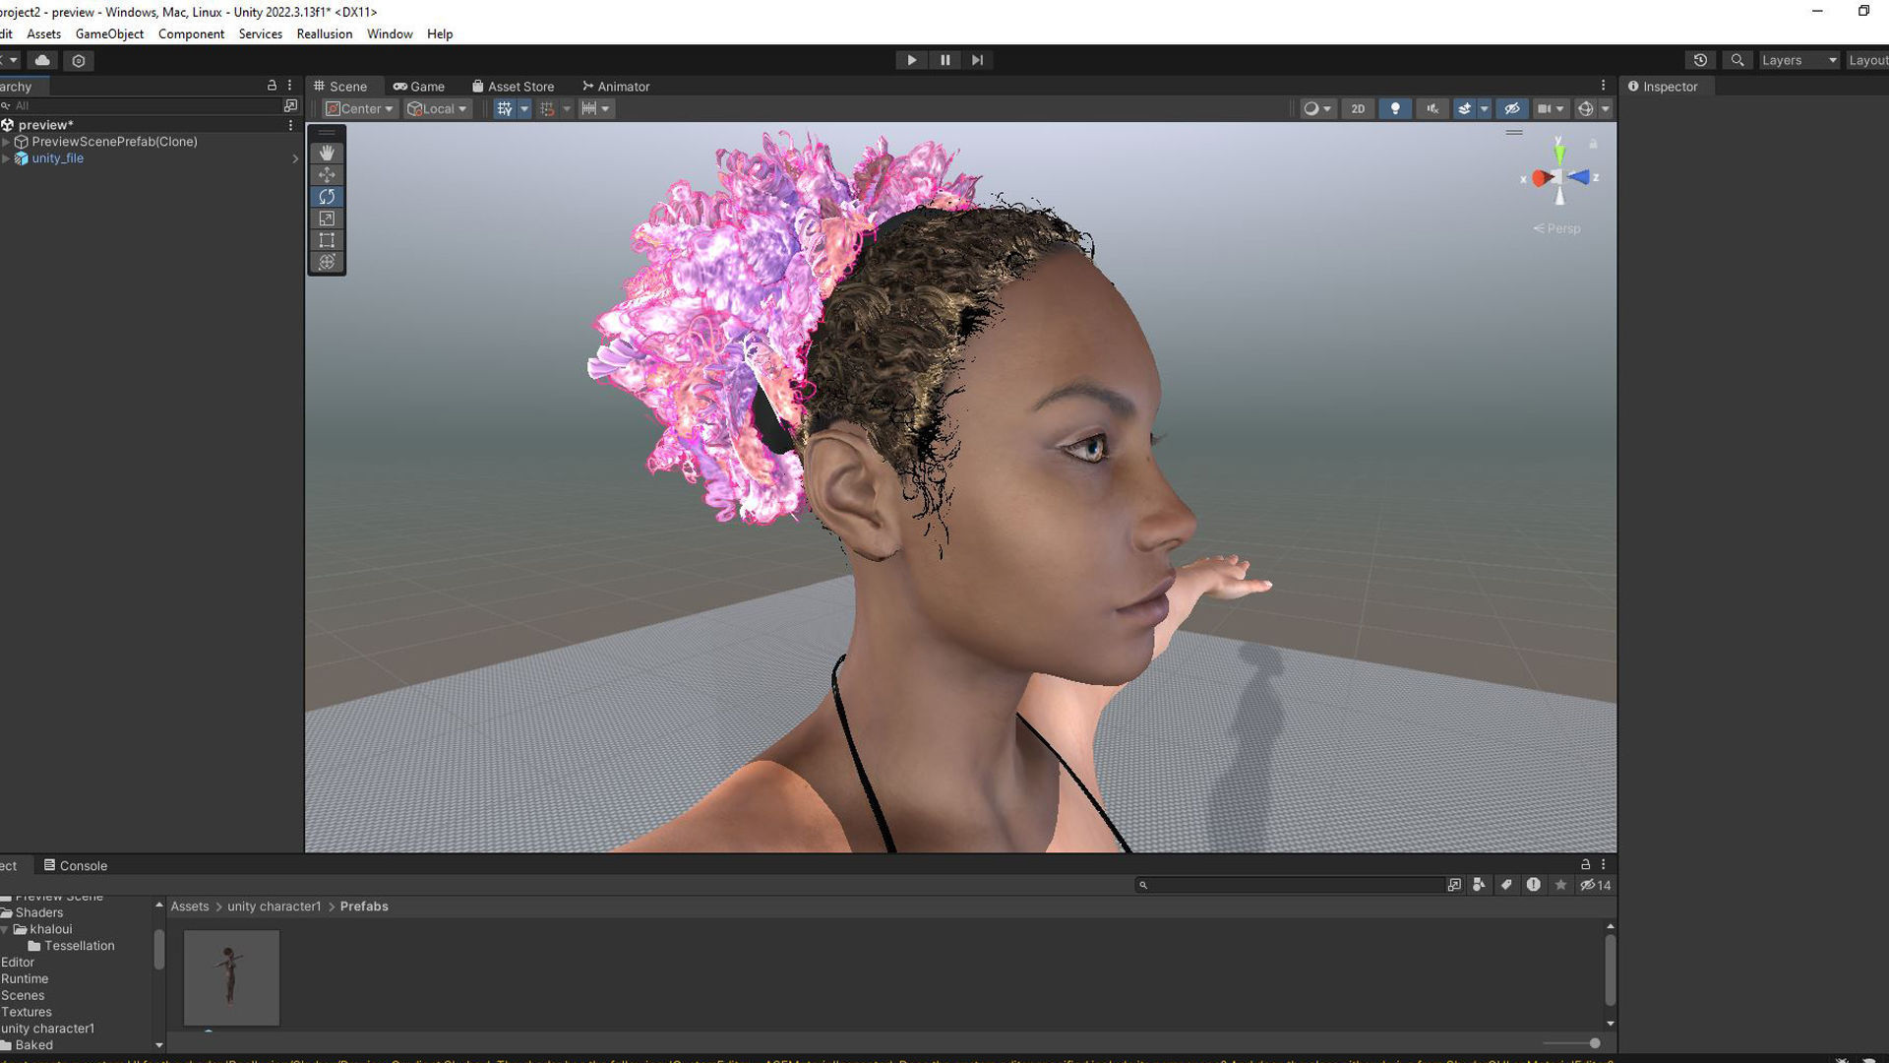Screen dimensions: 1889x1063
Task: Open the Center pivot mode dropdown
Action: [x=359, y=108]
